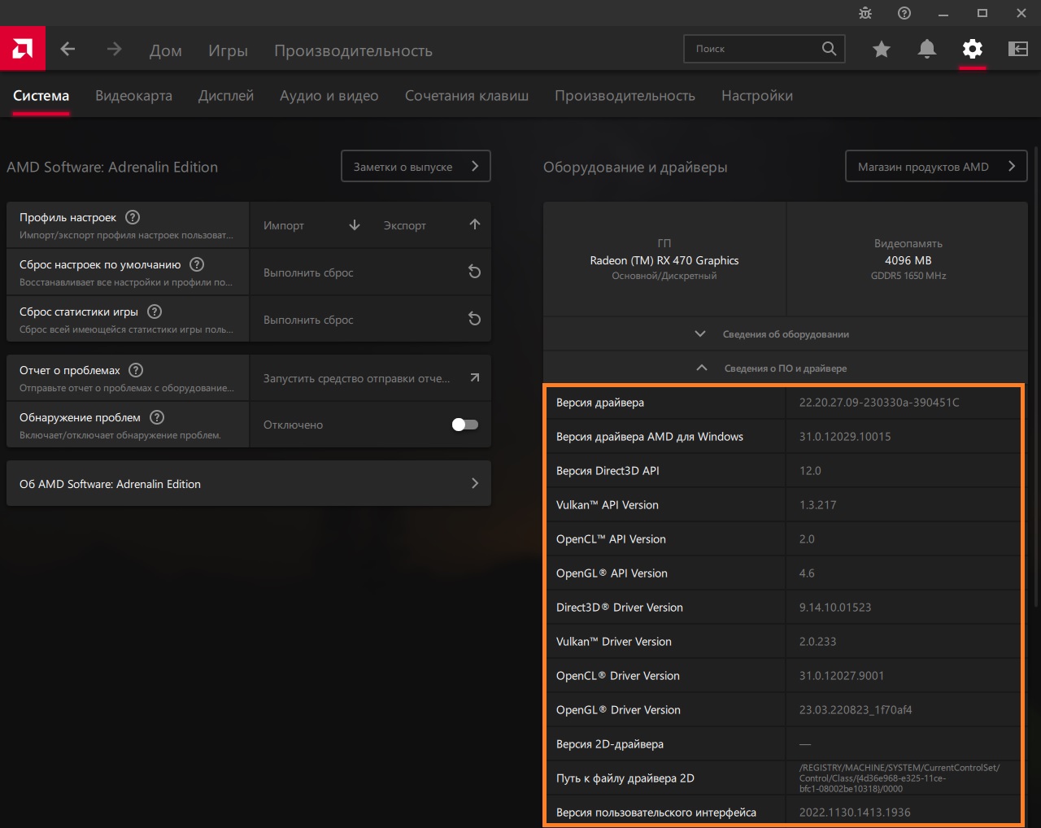The height and width of the screenshot is (828, 1041).
Task: Open help question mark in title bar
Action: click(904, 13)
